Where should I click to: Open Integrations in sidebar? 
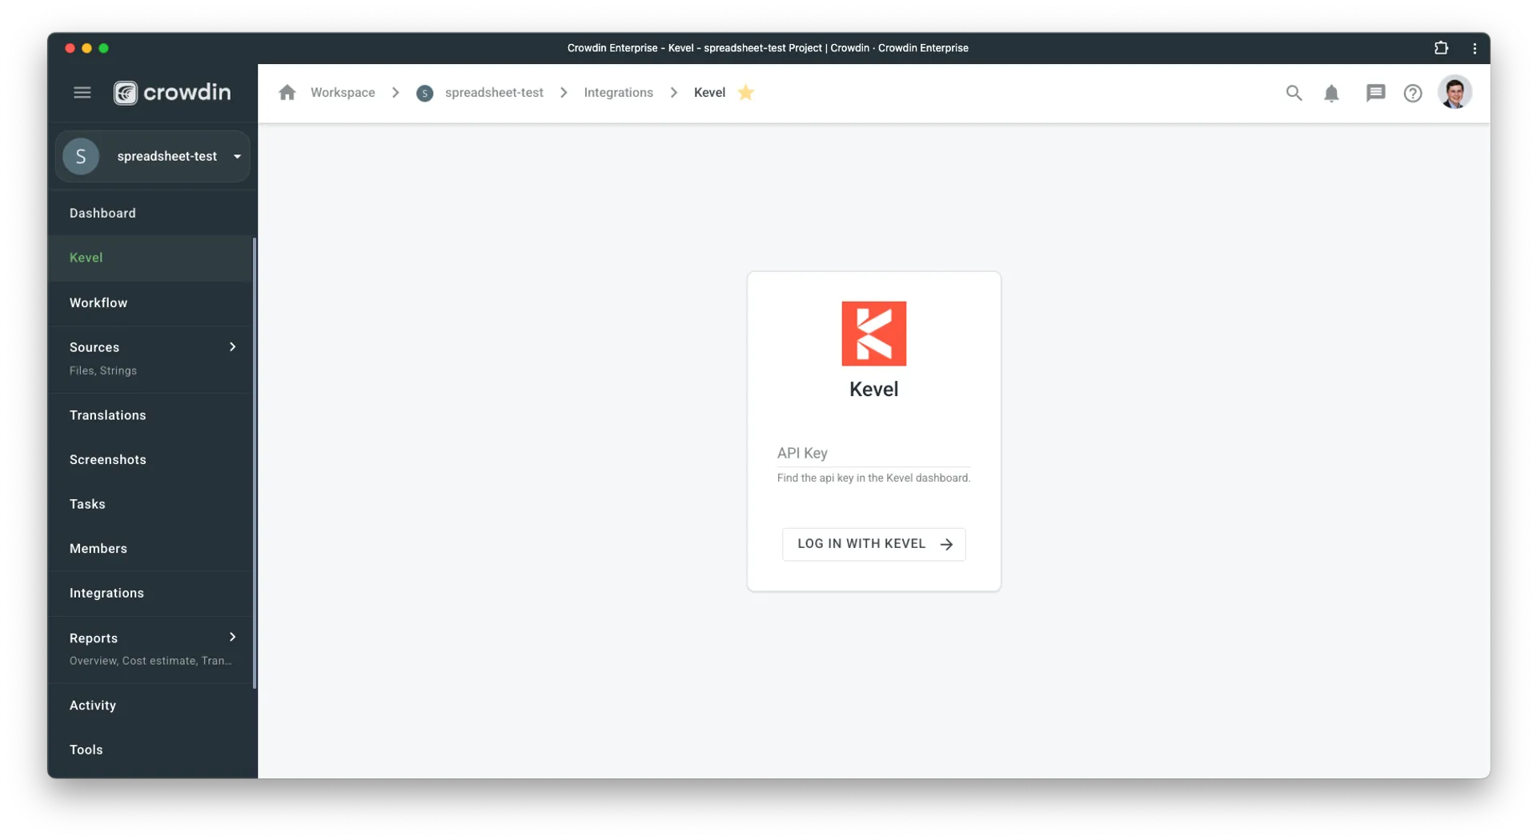click(x=150, y=594)
